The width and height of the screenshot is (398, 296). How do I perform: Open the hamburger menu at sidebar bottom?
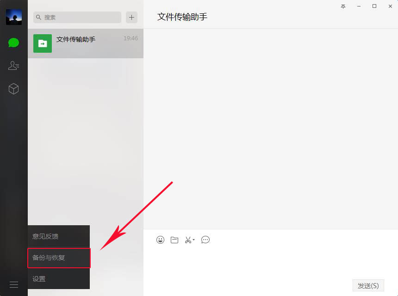coord(13,284)
